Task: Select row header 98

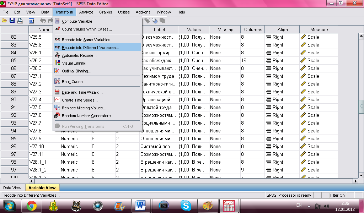Action: [x=14, y=162]
